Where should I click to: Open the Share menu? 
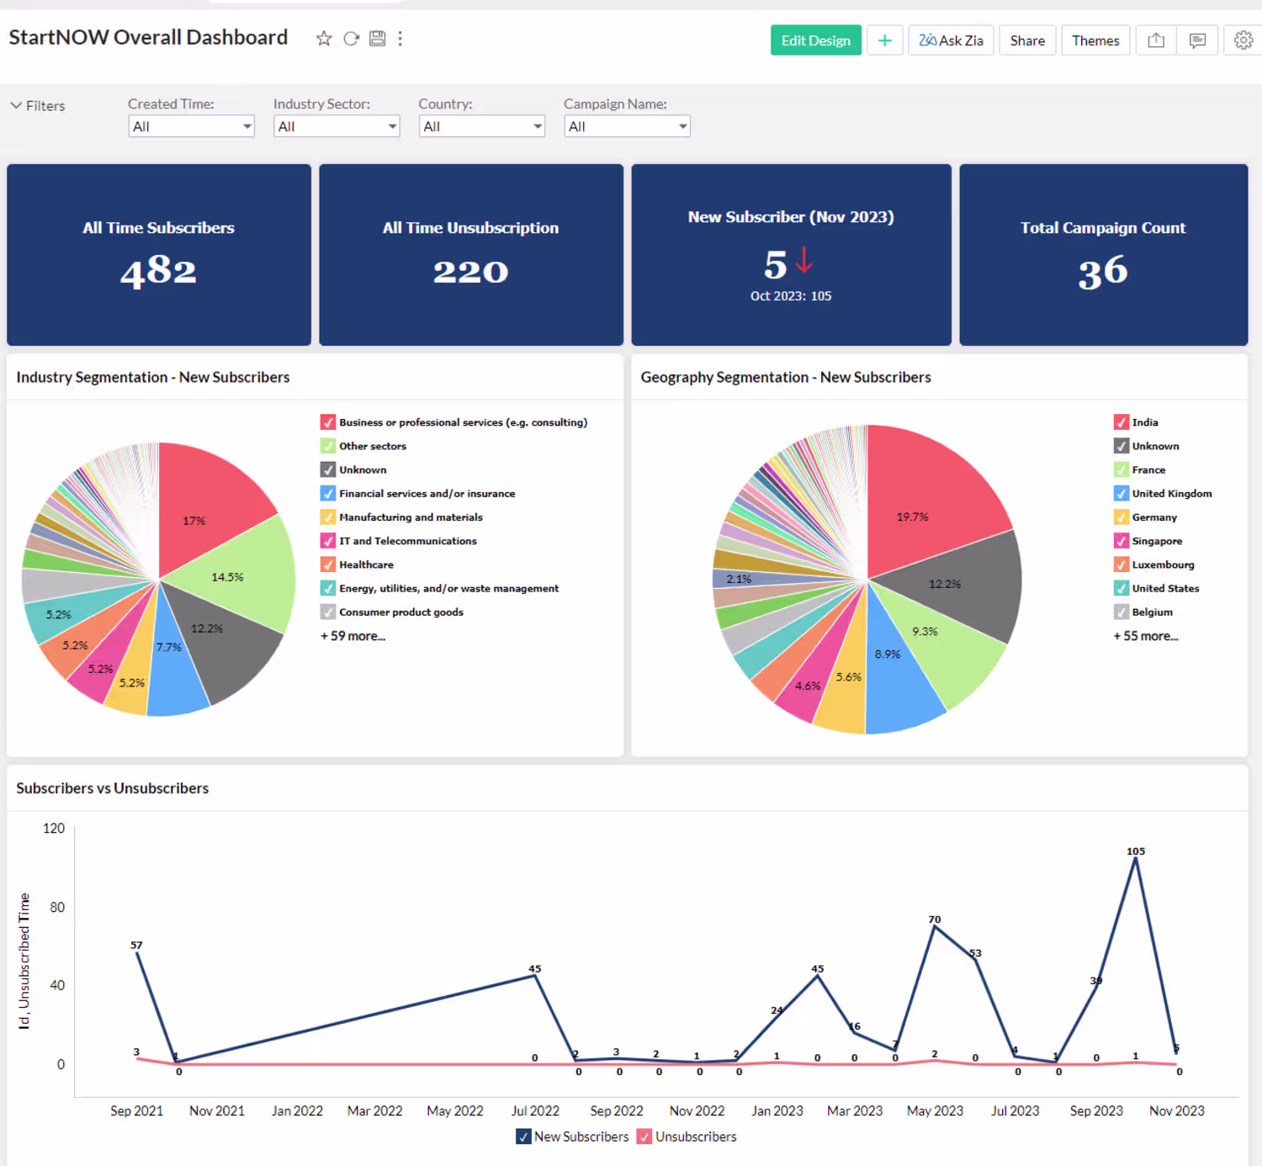pos(1027,40)
